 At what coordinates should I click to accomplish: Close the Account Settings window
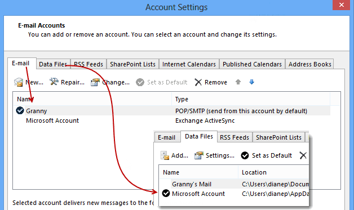[x=342, y=5]
